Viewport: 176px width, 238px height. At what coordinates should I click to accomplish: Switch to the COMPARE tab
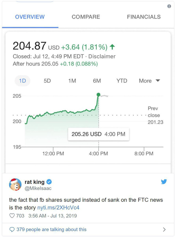pos(86,17)
